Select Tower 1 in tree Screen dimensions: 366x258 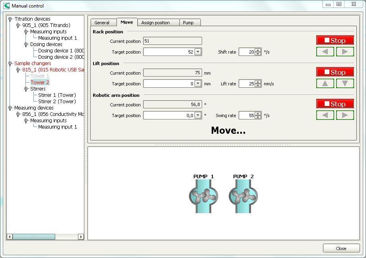[x=40, y=76]
